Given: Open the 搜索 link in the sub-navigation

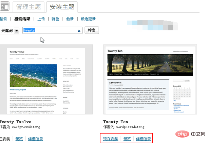Looking at the screenshot, I should pyautogui.click(x=3, y=19).
